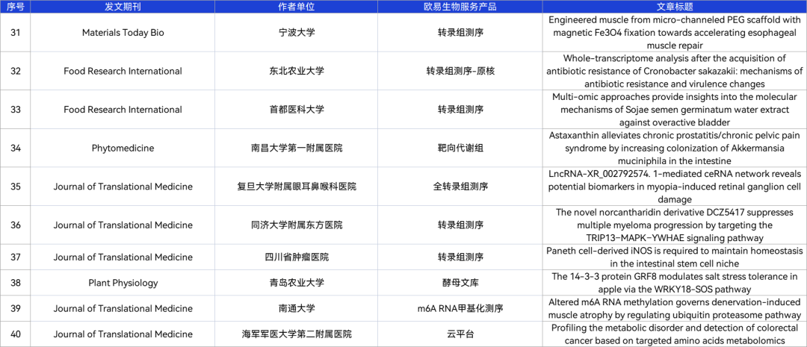Image resolution: width=807 pixels, height=347 pixels.
Task: Select row number 35 cell
Action: point(16,187)
